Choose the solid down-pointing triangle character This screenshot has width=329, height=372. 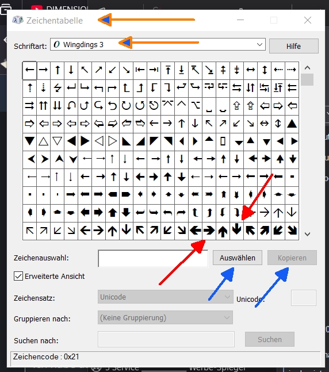(x=29, y=141)
